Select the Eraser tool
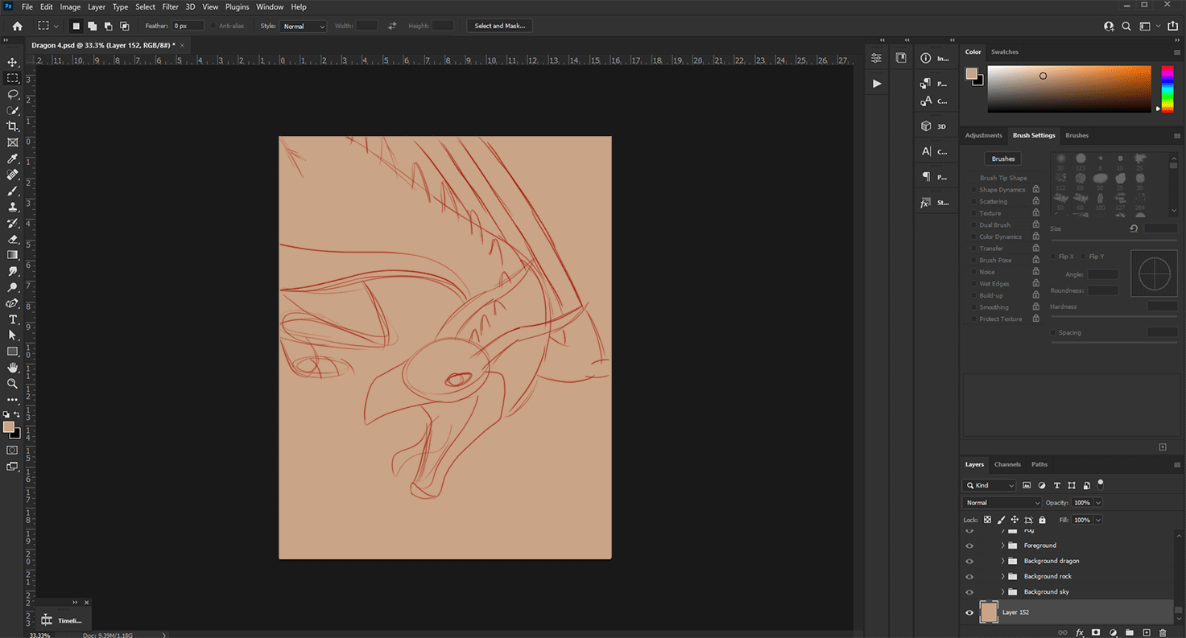Viewport: 1186px width, 638px height. click(12, 239)
